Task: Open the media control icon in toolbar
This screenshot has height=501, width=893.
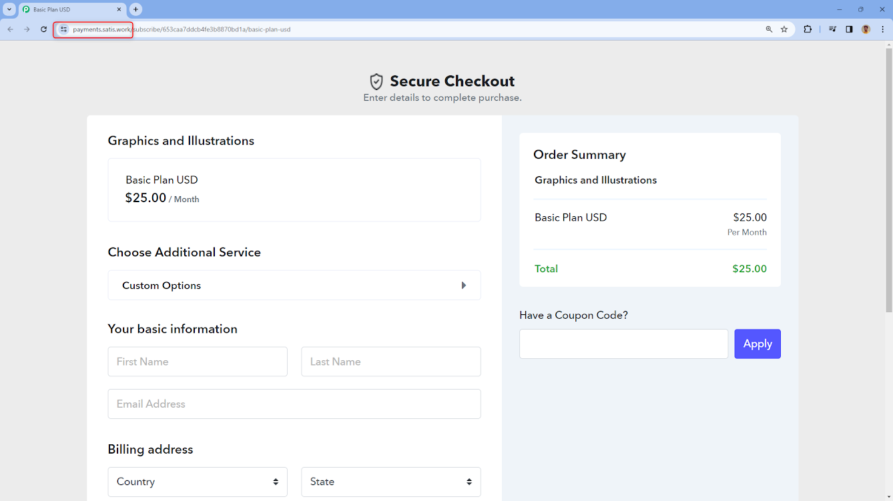Action: [832, 29]
